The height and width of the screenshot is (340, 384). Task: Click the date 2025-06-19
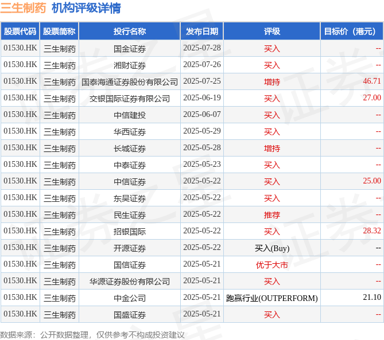pyautogui.click(x=202, y=98)
